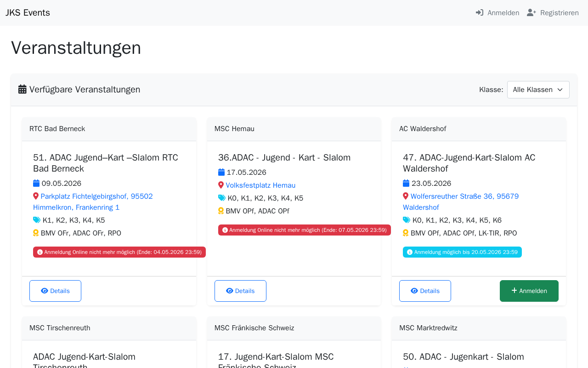This screenshot has height=368, width=588.
Task: Click the MSC Marktredwitz card header
Action: pos(479,328)
